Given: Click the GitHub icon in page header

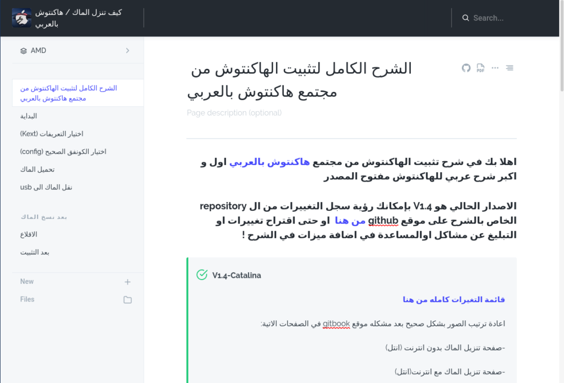Looking at the screenshot, I should tap(466, 68).
